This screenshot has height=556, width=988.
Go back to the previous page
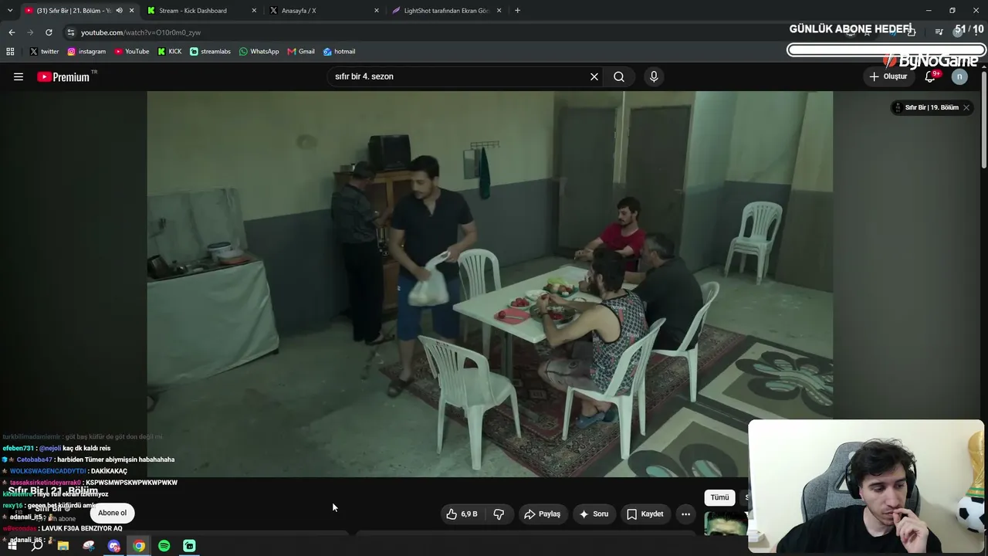[x=12, y=32]
